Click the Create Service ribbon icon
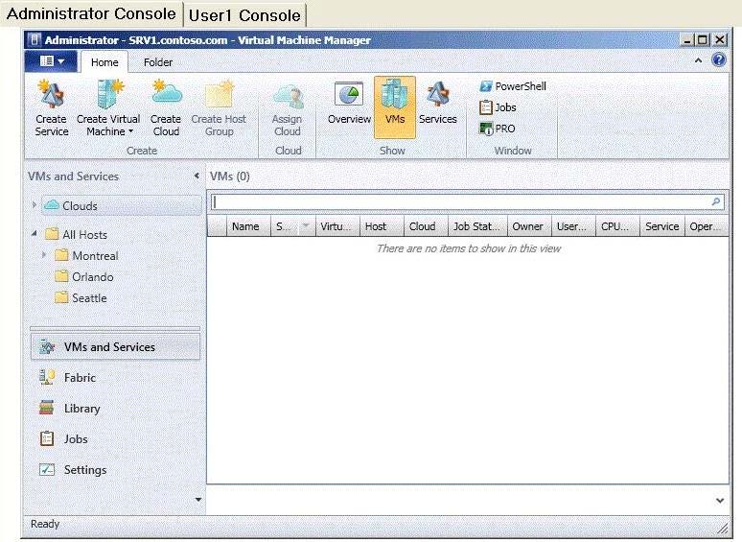The width and height of the screenshot is (742, 542). 51,108
